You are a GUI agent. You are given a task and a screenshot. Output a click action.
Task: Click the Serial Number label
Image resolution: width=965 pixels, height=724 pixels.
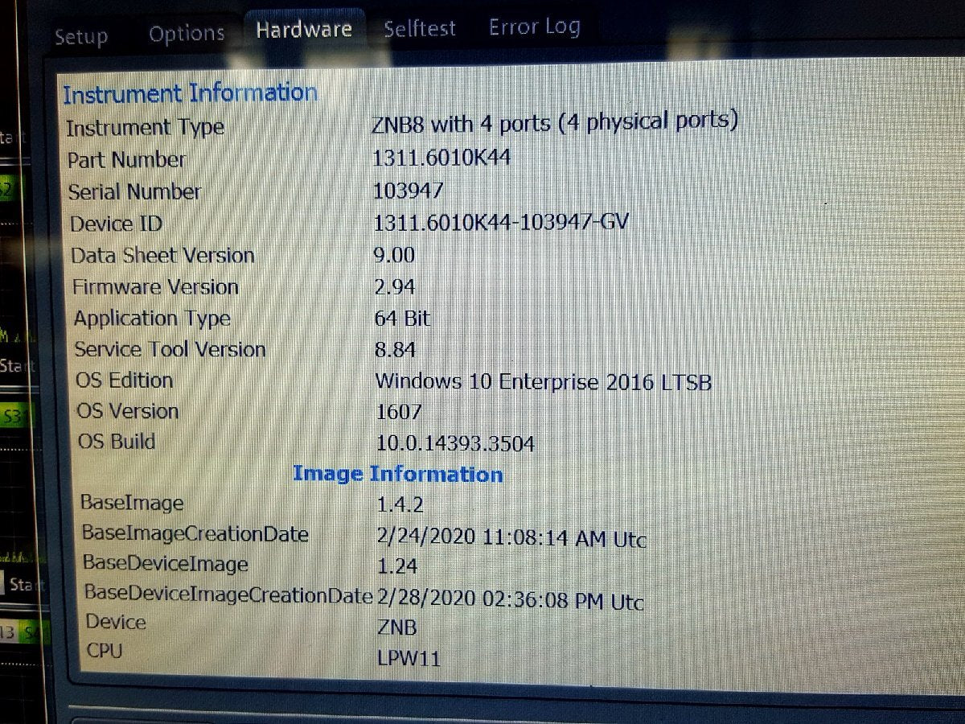[134, 191]
